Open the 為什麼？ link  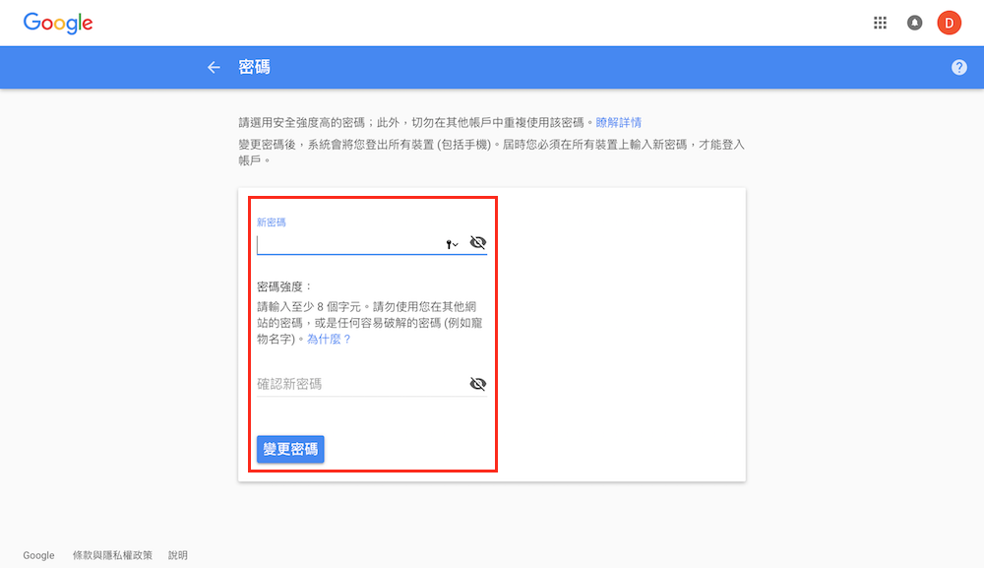pyautogui.click(x=330, y=339)
